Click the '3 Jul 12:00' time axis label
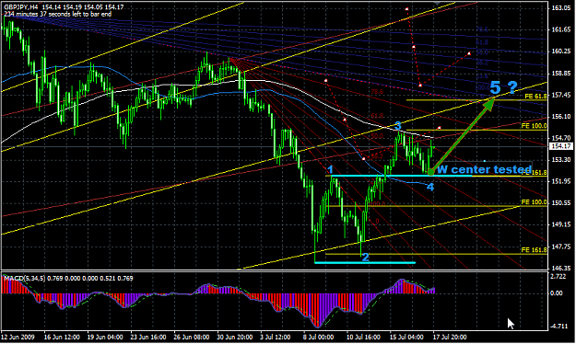 [x=275, y=337]
